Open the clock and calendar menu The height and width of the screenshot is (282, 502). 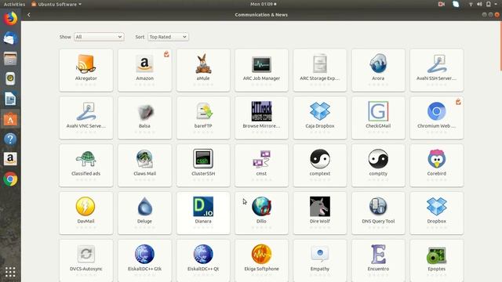[264, 4]
